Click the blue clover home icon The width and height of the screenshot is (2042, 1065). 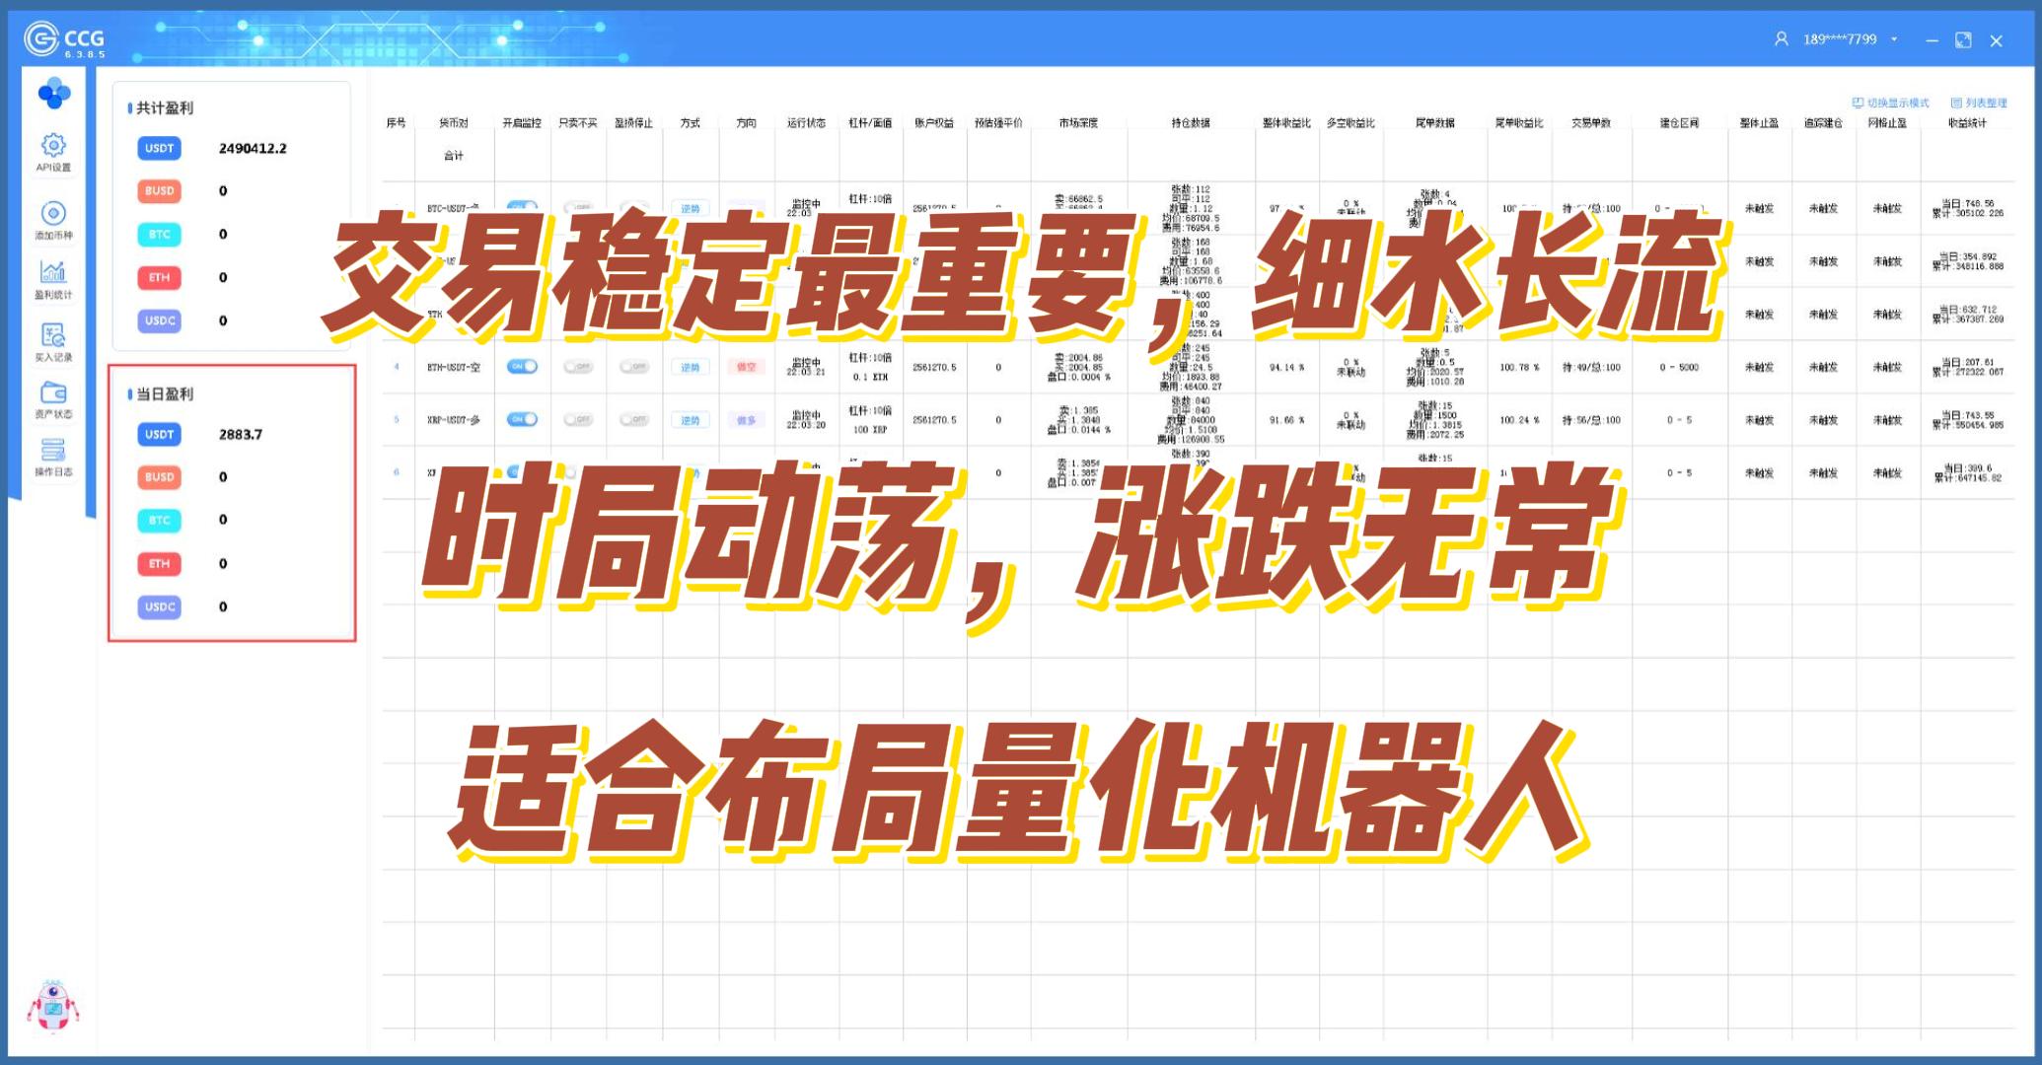53,95
